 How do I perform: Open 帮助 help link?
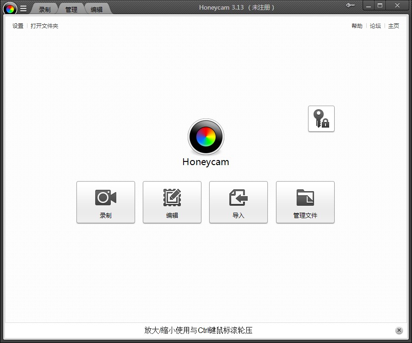point(357,26)
